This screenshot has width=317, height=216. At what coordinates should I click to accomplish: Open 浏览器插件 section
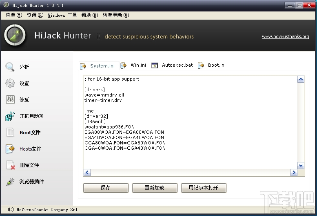click(31, 182)
